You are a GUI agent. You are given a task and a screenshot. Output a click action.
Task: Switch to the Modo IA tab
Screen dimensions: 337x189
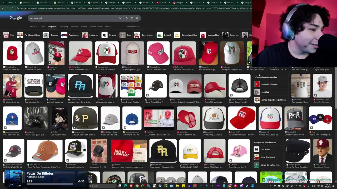[x=34, y=27]
